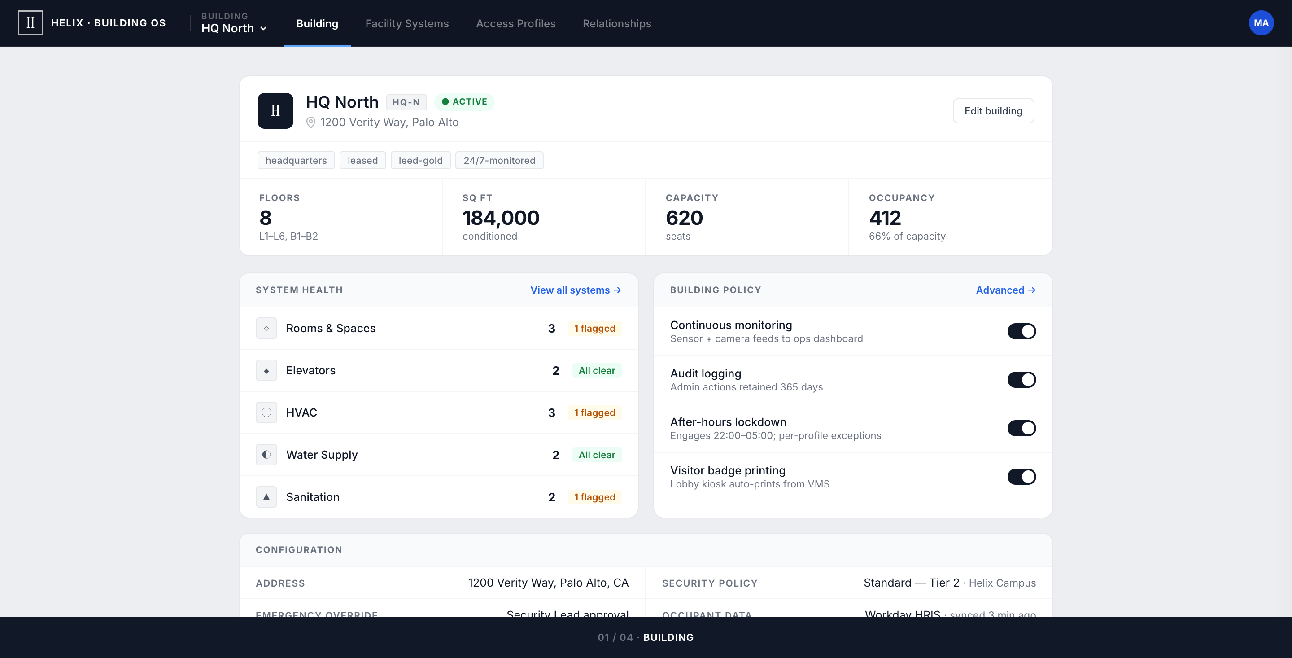Screen dimensions: 1292x658
Task: Click the leased tag
Action: coord(362,161)
